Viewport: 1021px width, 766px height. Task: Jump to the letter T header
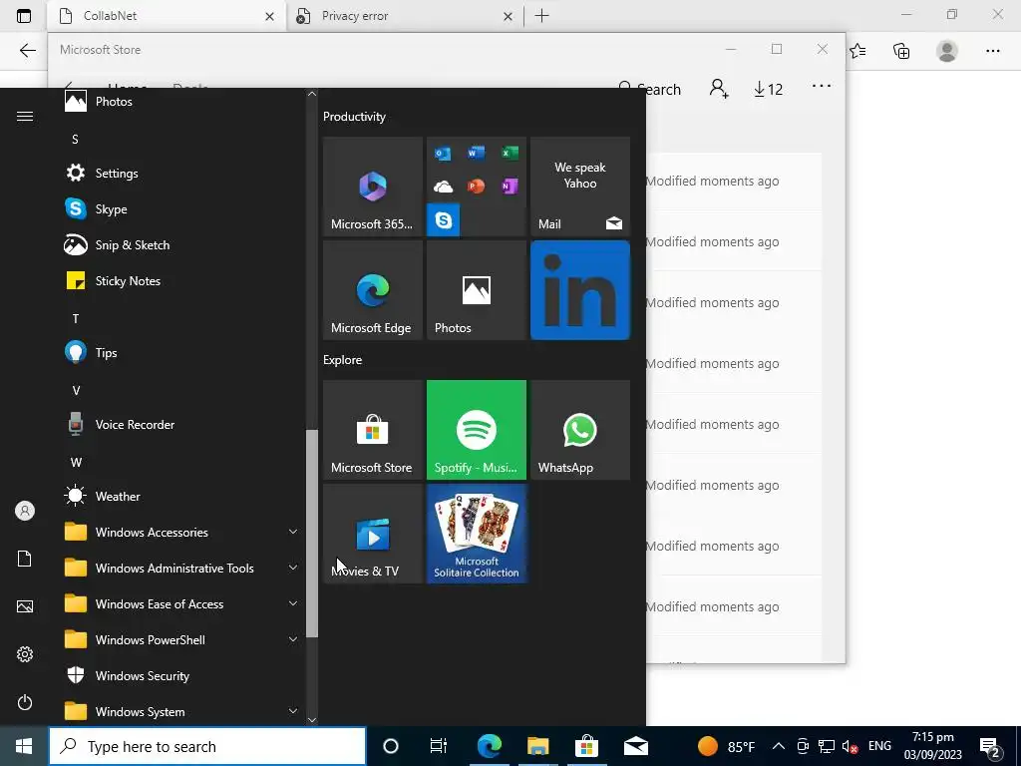point(76,318)
